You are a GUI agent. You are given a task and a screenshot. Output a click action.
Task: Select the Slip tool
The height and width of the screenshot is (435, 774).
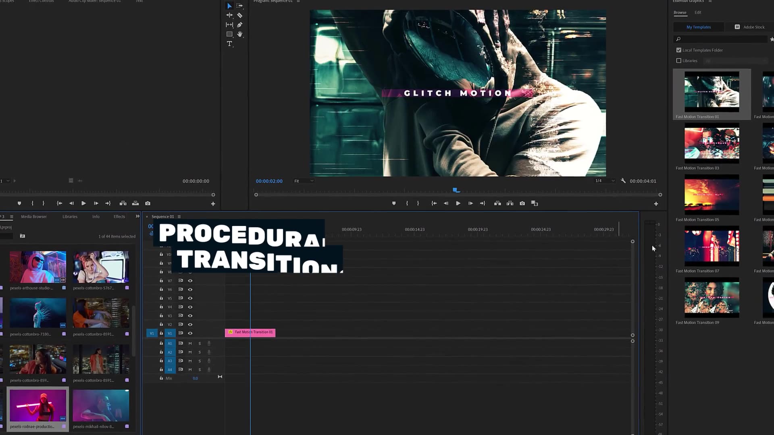point(229,25)
